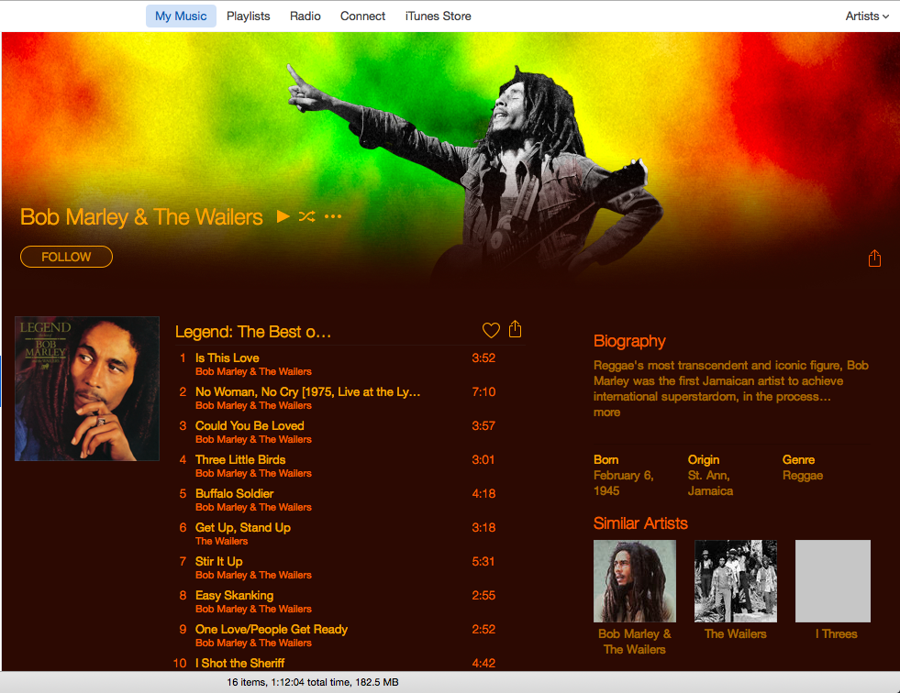Open the I Threes similar artist placeholder
The height and width of the screenshot is (693, 900).
point(833,581)
